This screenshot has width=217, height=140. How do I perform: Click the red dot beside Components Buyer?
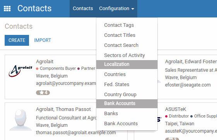pos(37,69)
